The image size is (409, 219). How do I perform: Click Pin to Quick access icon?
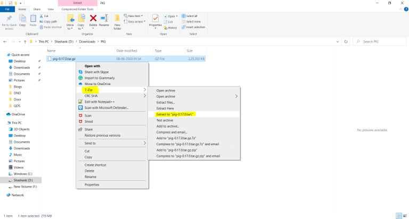[x=10, y=19]
